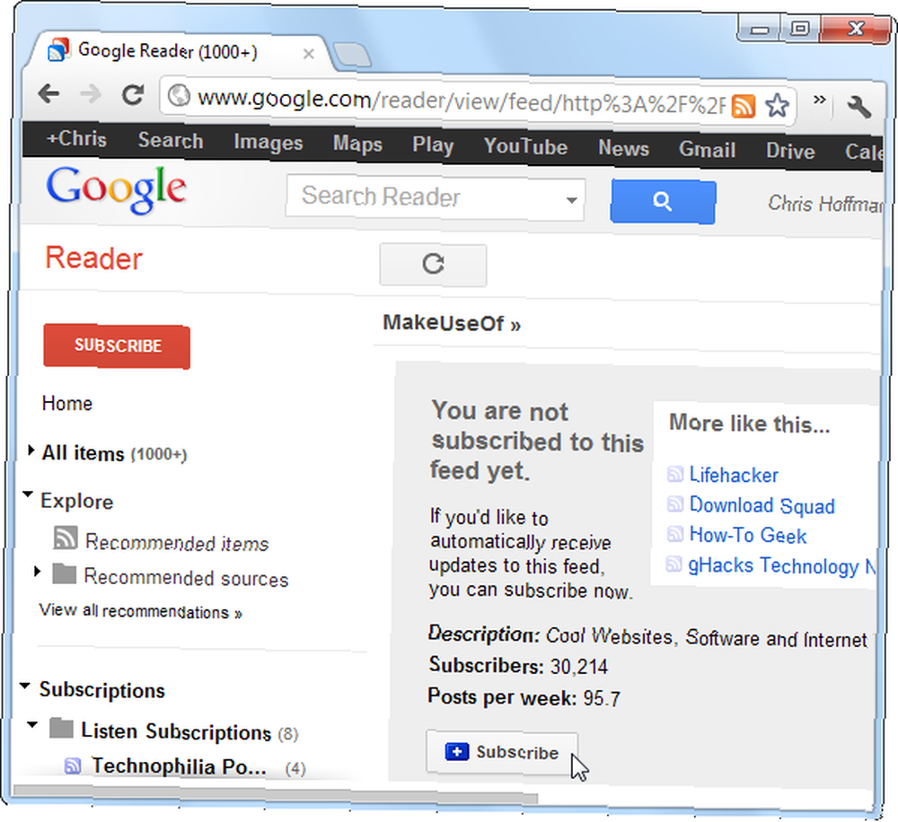Click the Reader refresh button
The image size is (898, 822).
[433, 265]
